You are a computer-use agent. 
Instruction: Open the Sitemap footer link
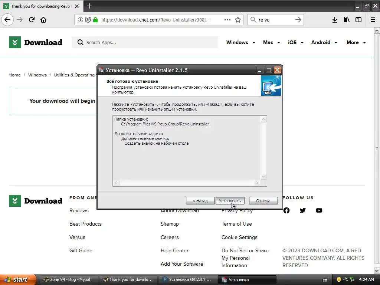(x=170, y=224)
